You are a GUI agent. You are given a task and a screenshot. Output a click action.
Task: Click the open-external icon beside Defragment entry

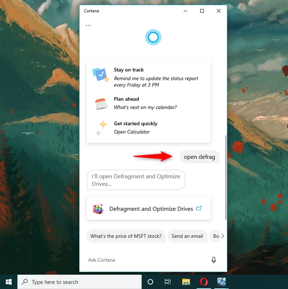[199, 208]
